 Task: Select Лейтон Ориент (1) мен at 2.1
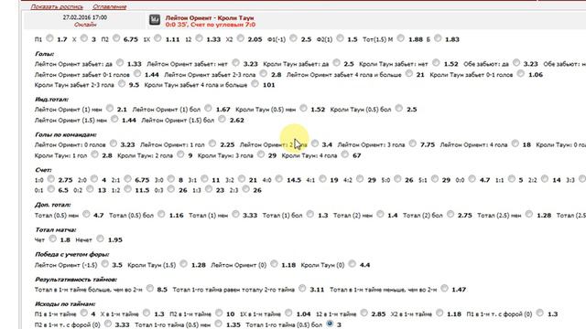coord(110,108)
